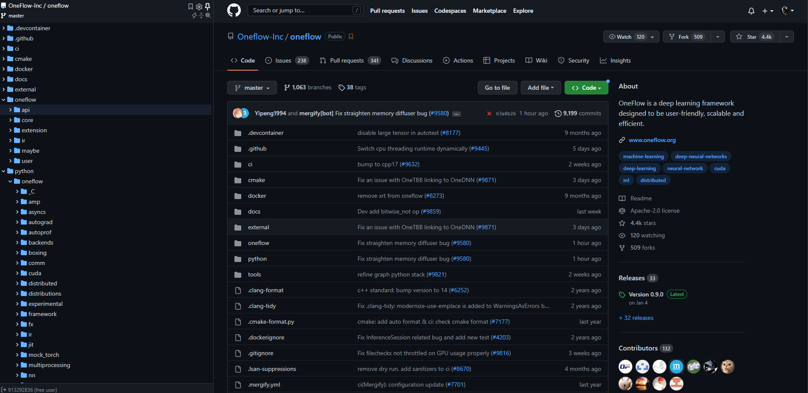View the 1,063 branches link
This screenshot has width=808, height=393.
pos(308,87)
